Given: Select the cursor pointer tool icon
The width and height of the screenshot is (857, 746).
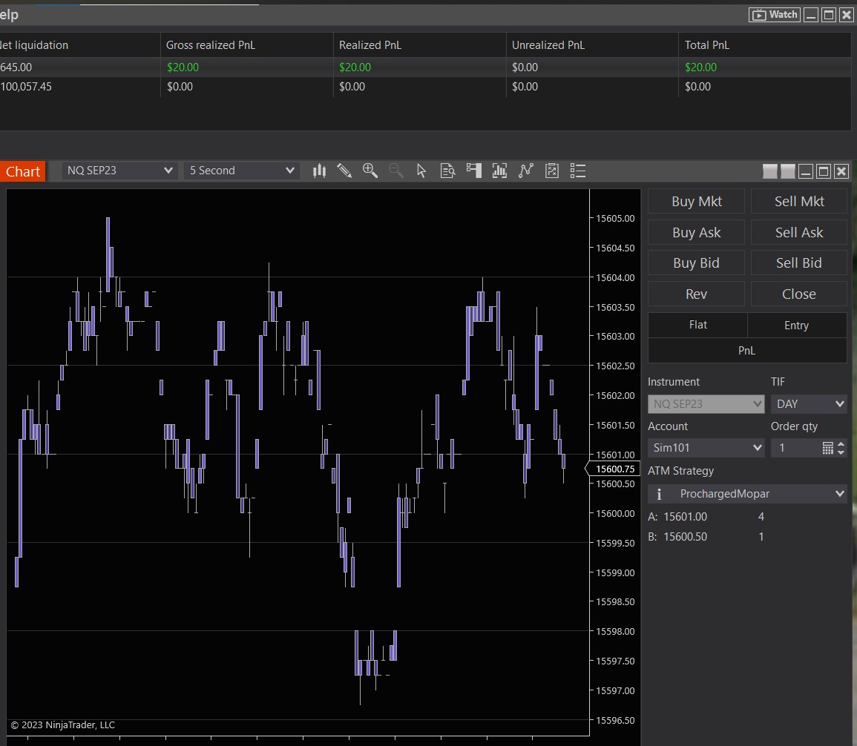Looking at the screenshot, I should coord(421,171).
